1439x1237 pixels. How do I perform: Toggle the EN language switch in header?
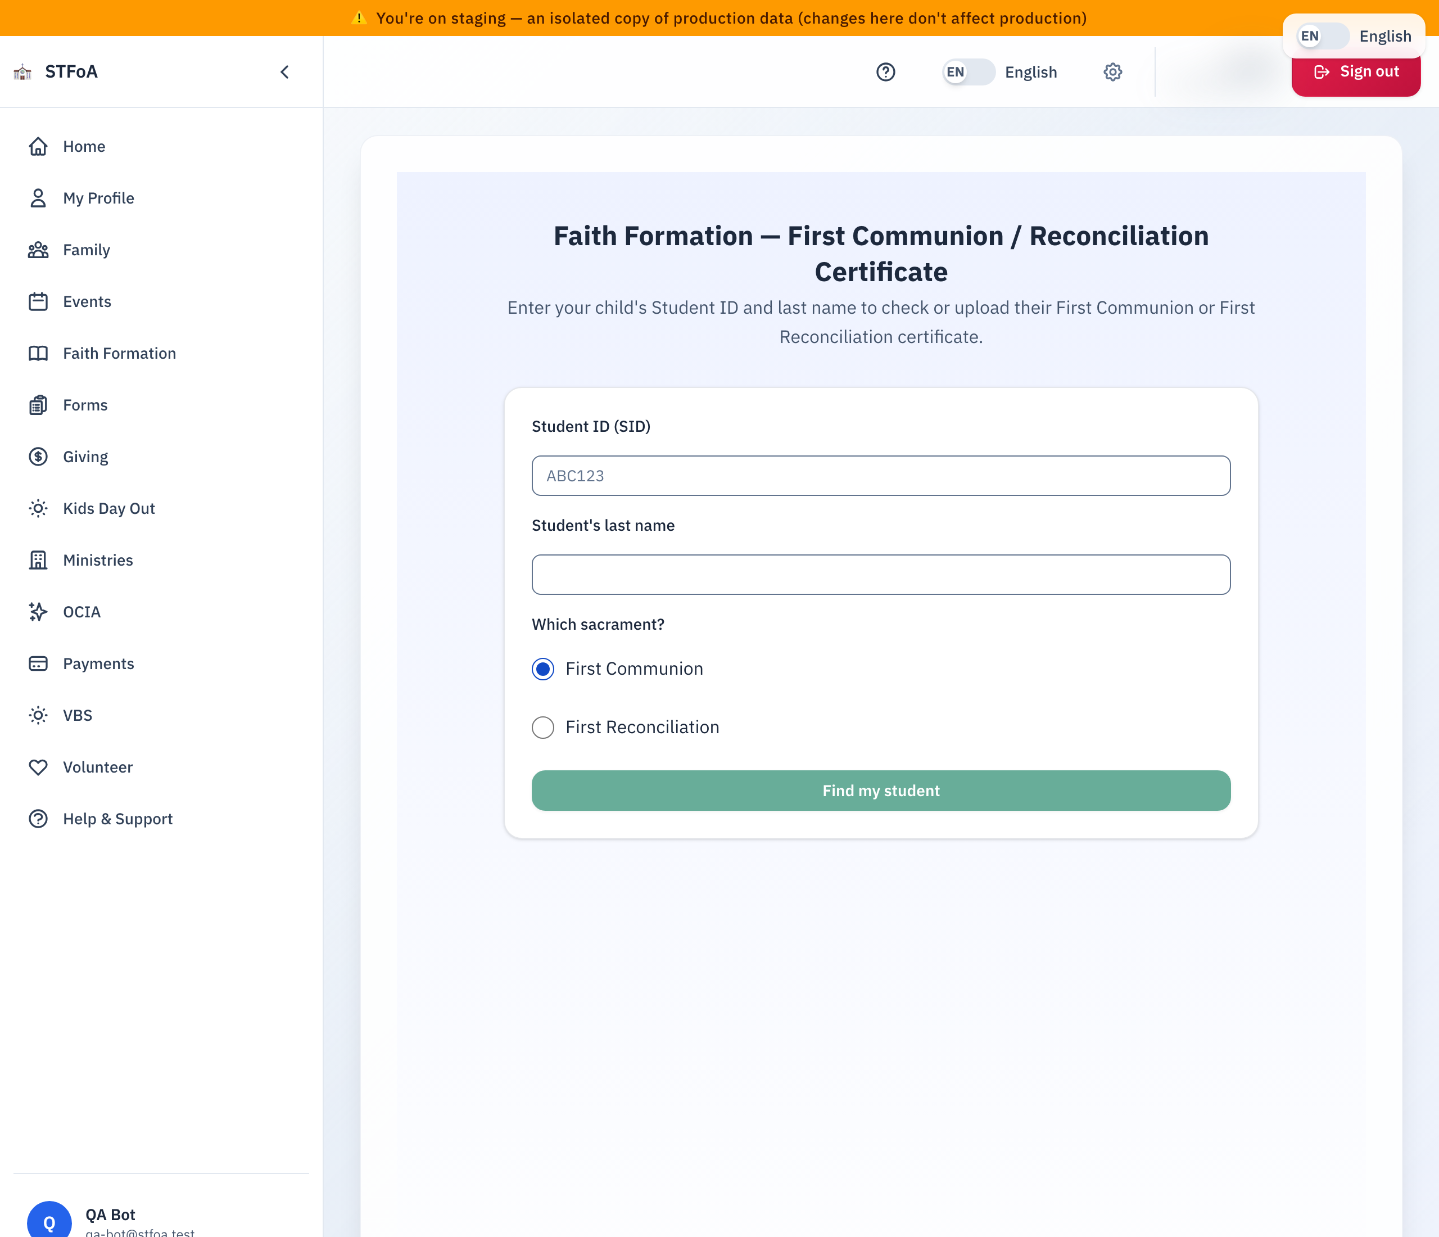(x=968, y=72)
